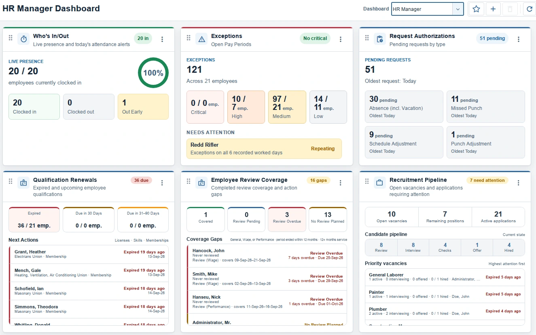This screenshot has height=335, width=536.
Task: Open the Qualification Renewals options menu
Action: (162, 183)
